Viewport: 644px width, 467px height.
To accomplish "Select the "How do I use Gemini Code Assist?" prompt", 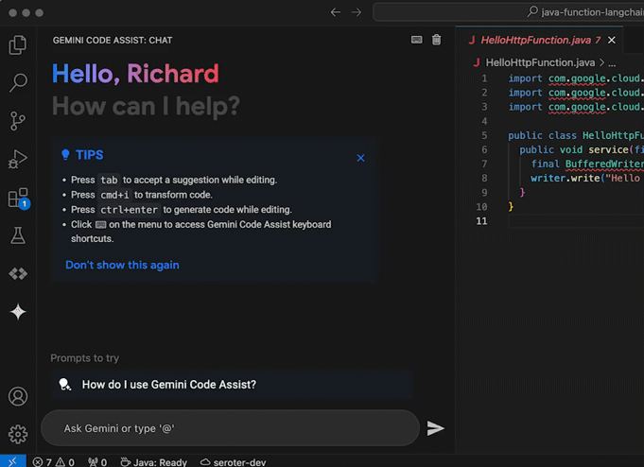I will pos(168,385).
